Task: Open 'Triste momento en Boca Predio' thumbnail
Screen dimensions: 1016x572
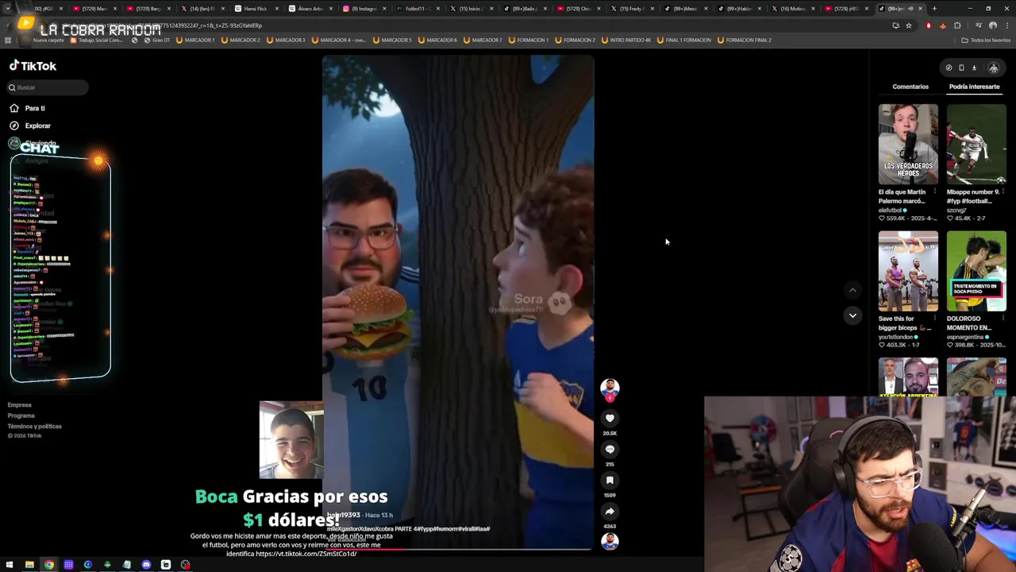Action: 976,271
